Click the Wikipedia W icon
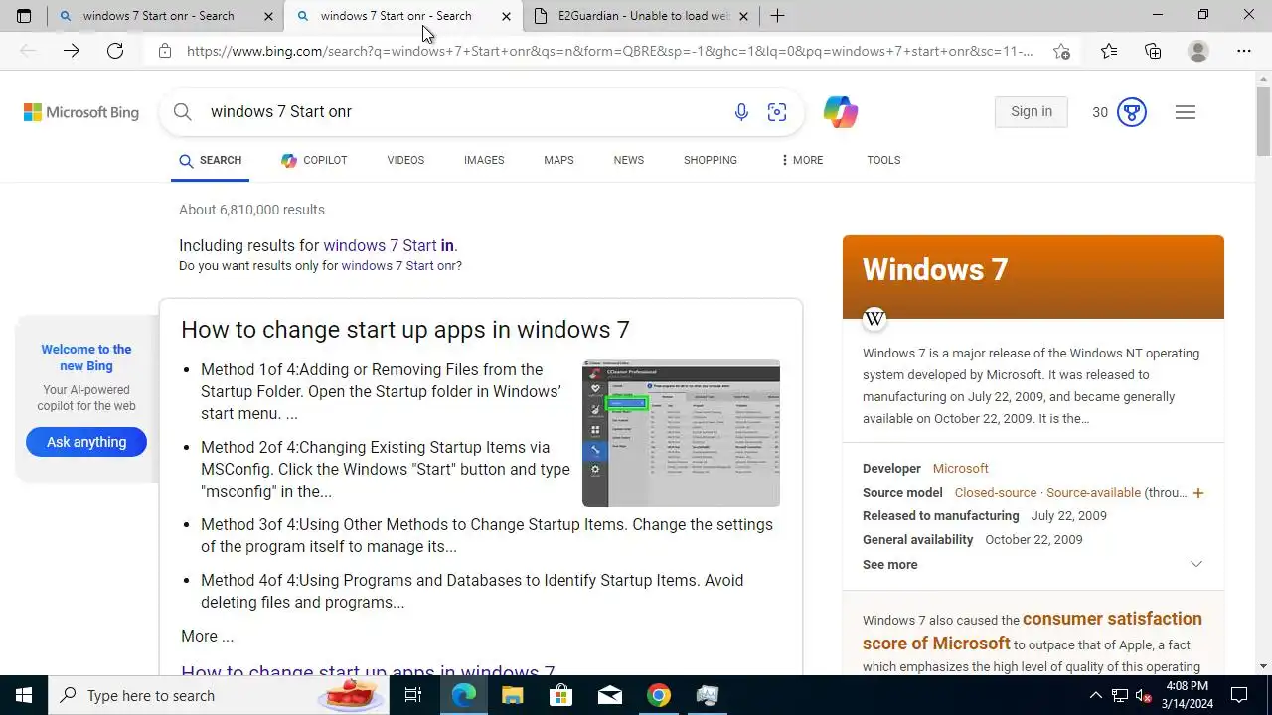 tap(874, 319)
